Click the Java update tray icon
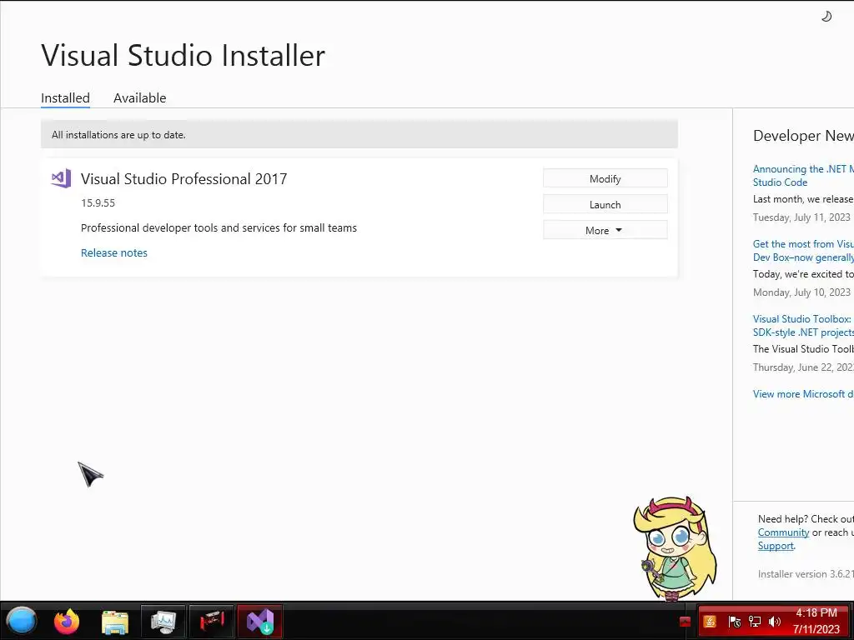The width and height of the screenshot is (854, 640). 710,622
